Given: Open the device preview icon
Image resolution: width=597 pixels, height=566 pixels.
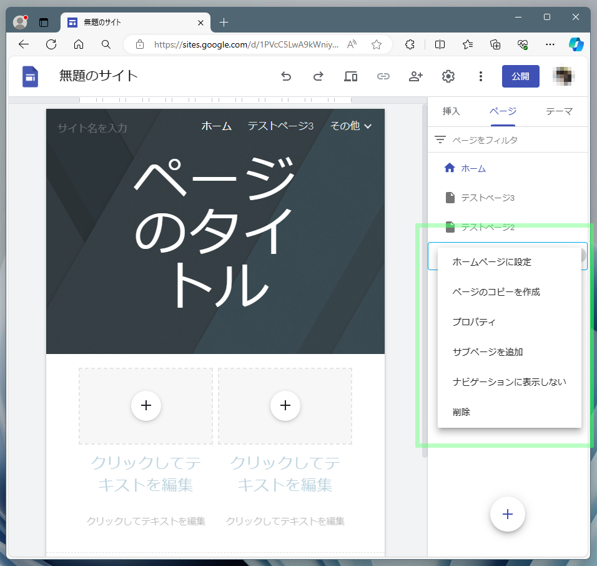Looking at the screenshot, I should tap(351, 77).
